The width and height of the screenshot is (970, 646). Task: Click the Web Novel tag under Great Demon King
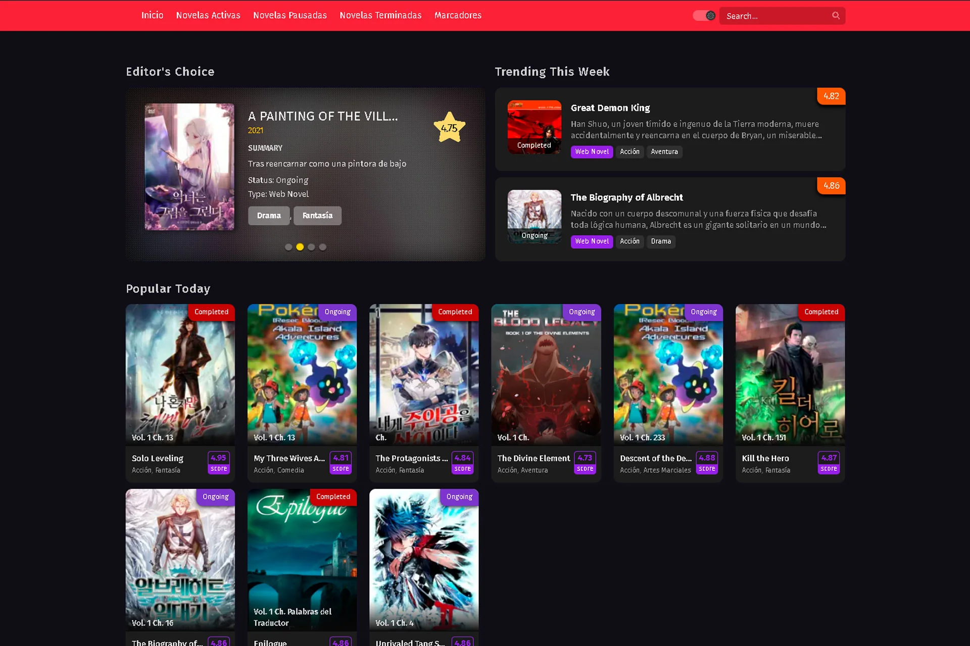592,151
